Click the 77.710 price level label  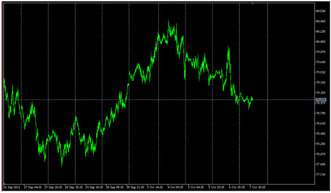320,174
